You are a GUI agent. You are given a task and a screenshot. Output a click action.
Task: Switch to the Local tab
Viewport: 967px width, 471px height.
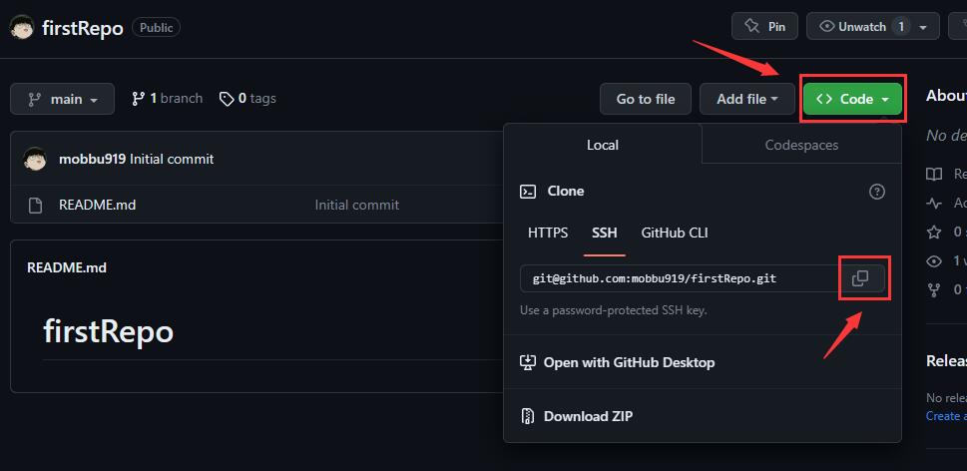pyautogui.click(x=603, y=145)
